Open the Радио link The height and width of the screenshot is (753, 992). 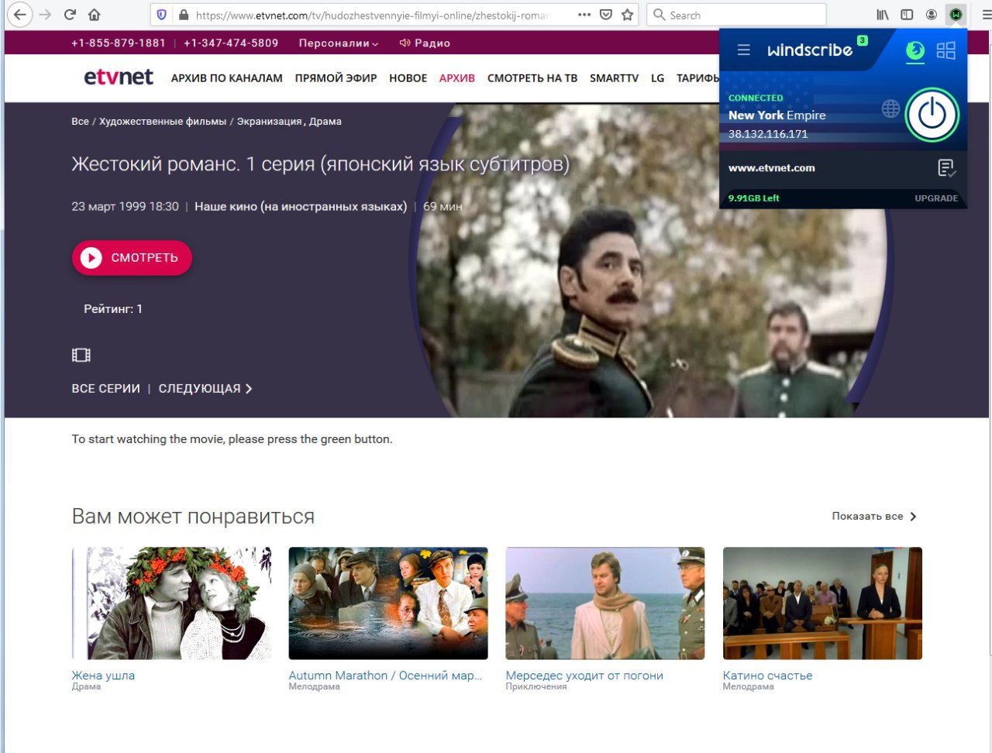point(425,43)
